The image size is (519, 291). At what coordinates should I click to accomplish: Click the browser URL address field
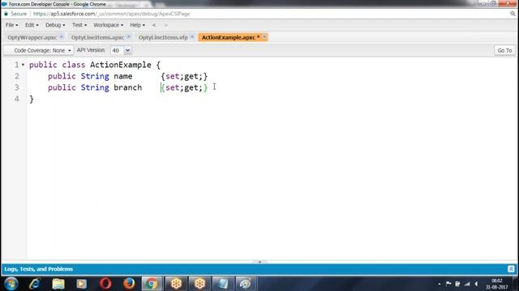point(112,14)
